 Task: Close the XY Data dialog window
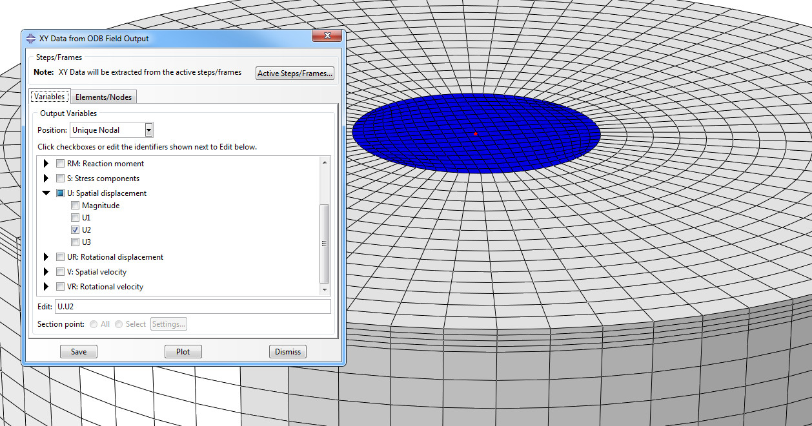(327, 36)
